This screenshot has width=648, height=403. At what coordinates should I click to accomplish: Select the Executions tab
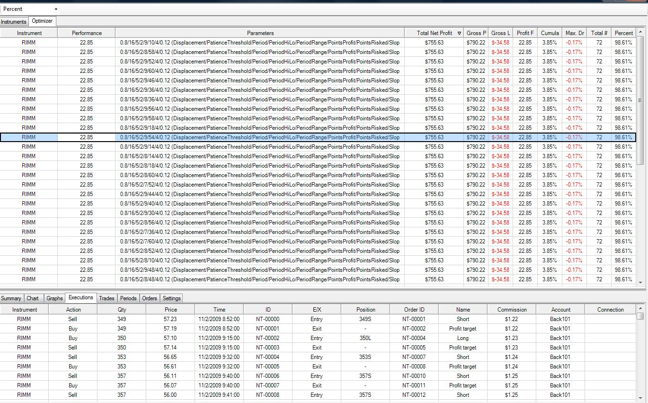click(81, 297)
